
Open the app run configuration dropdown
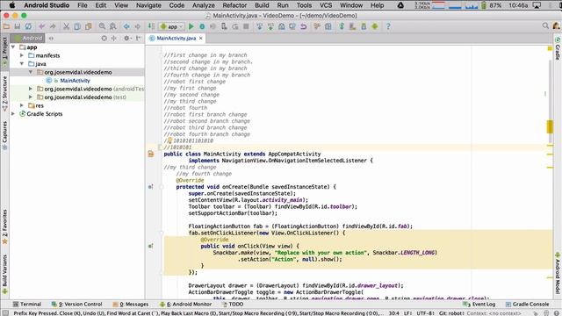click(x=172, y=26)
